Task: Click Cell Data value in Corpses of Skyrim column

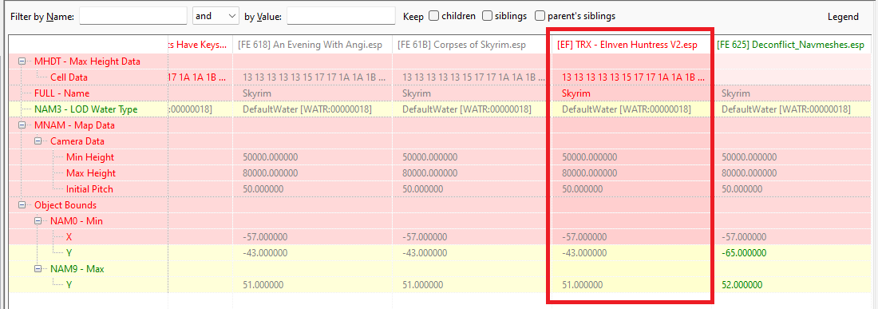Action: click(x=473, y=77)
